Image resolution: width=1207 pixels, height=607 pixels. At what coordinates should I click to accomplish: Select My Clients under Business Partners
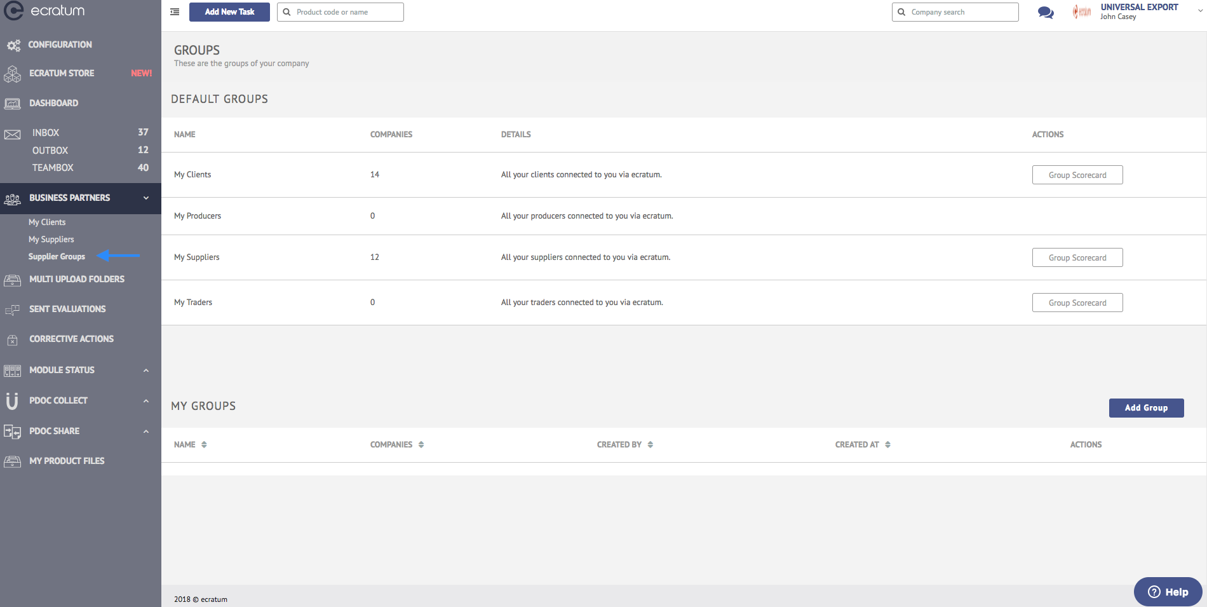(47, 222)
